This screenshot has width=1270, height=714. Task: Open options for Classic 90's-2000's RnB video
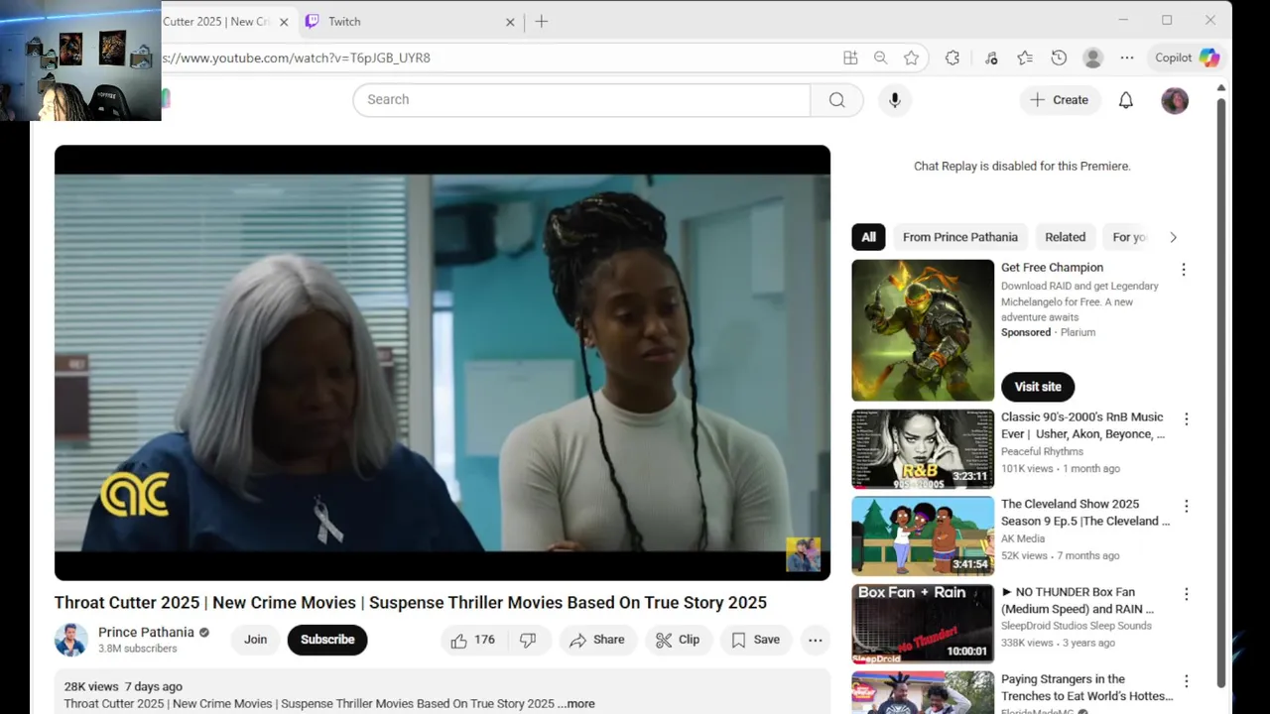coord(1186,419)
